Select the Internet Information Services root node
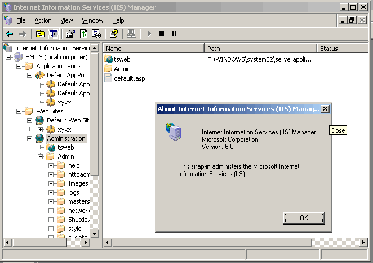This screenshot has width=373, height=263. (x=52, y=48)
